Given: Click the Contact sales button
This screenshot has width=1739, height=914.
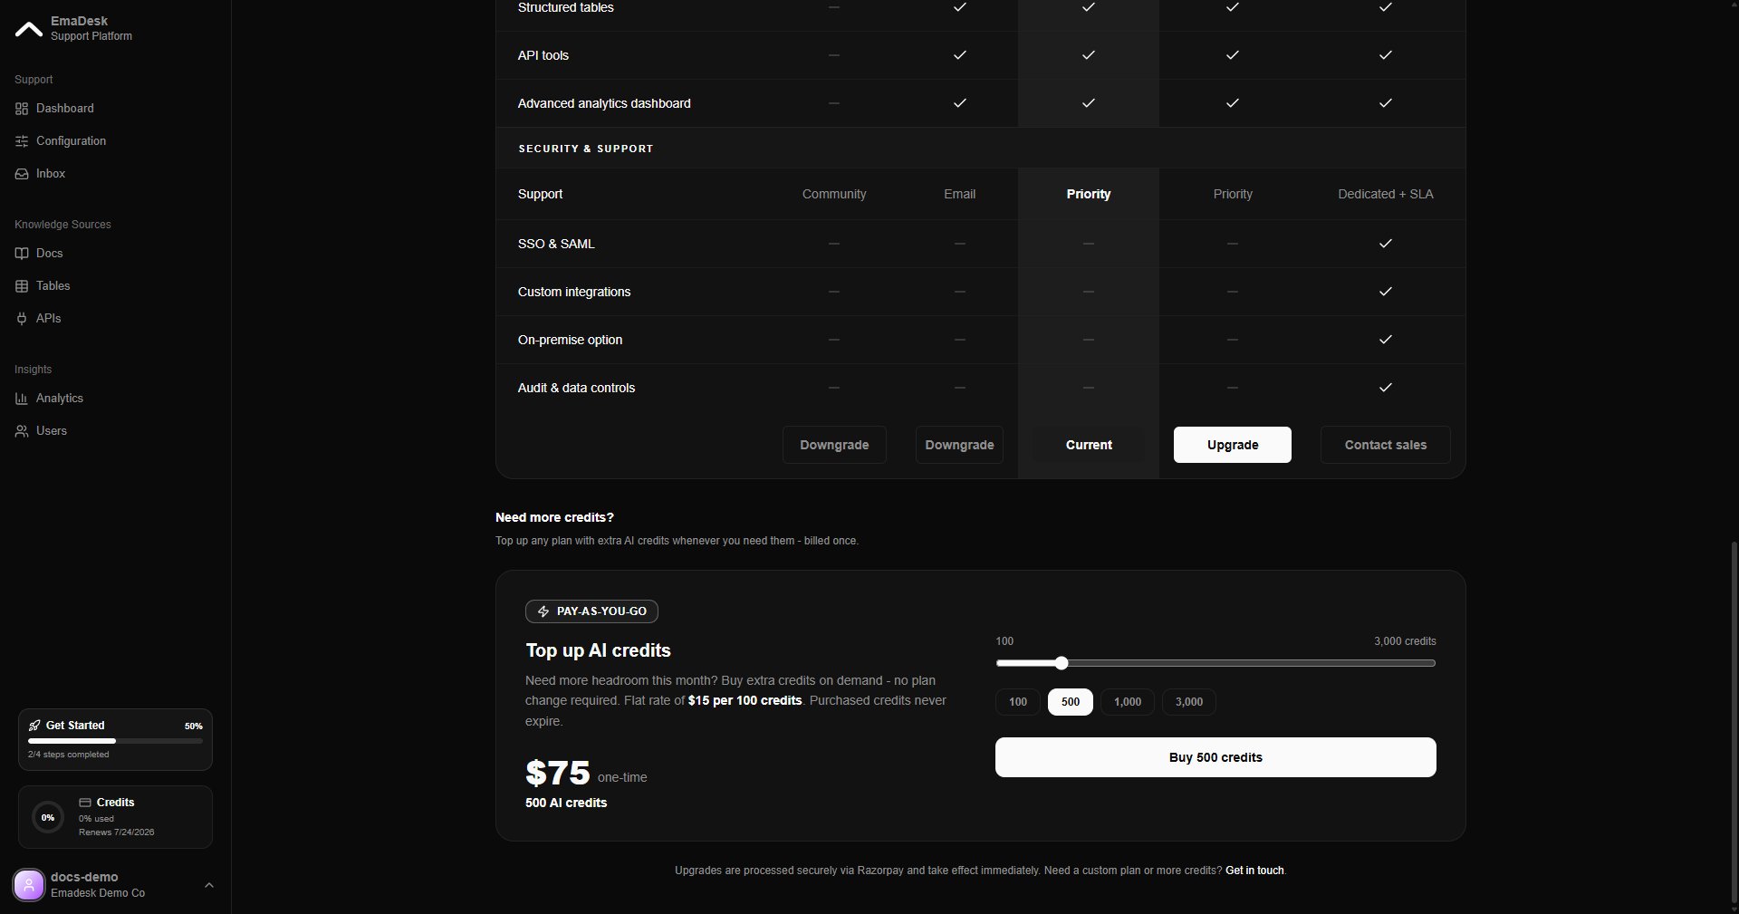Looking at the screenshot, I should pos(1386,445).
